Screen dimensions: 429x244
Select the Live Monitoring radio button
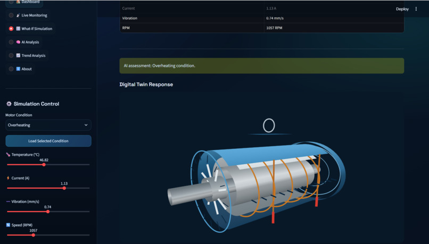(11, 15)
